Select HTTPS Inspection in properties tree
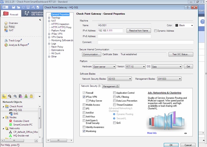 60,24
